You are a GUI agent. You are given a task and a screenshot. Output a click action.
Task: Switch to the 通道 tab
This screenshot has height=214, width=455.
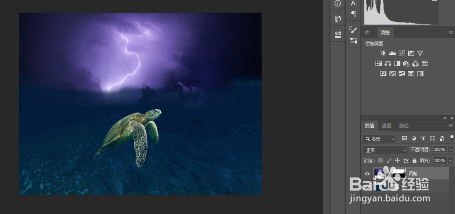click(386, 126)
